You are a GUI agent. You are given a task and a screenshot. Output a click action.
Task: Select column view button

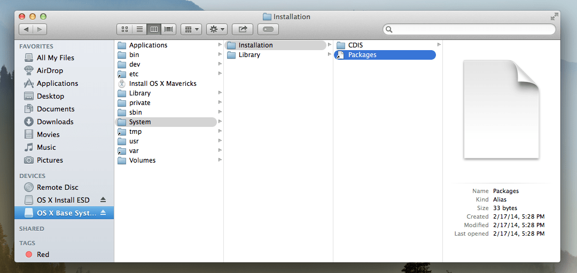[154, 29]
